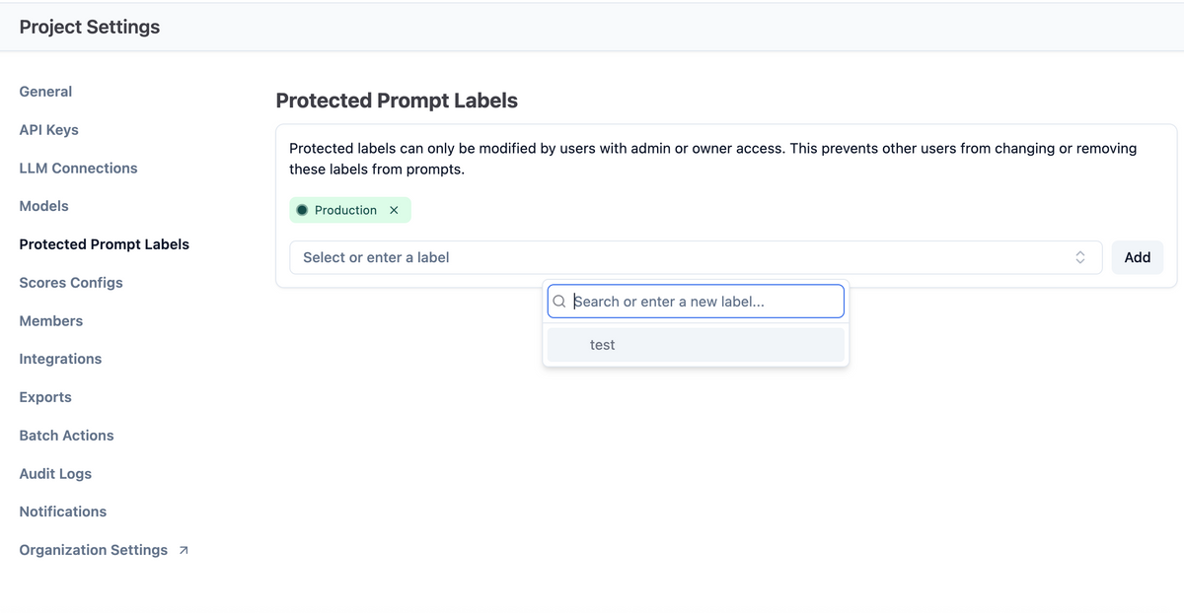Navigate to the Models settings page

pos(43,206)
